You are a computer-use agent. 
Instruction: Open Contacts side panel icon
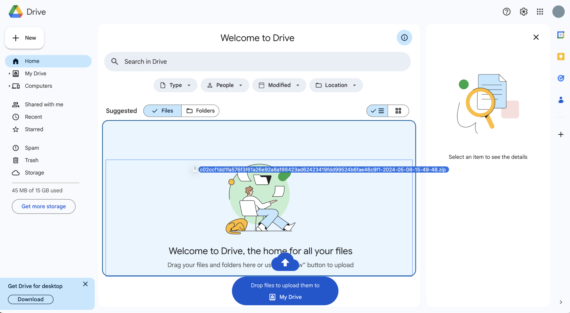click(x=561, y=100)
